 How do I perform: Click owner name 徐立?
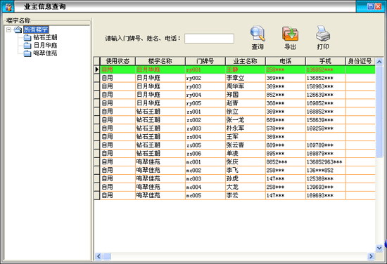coord(232,112)
